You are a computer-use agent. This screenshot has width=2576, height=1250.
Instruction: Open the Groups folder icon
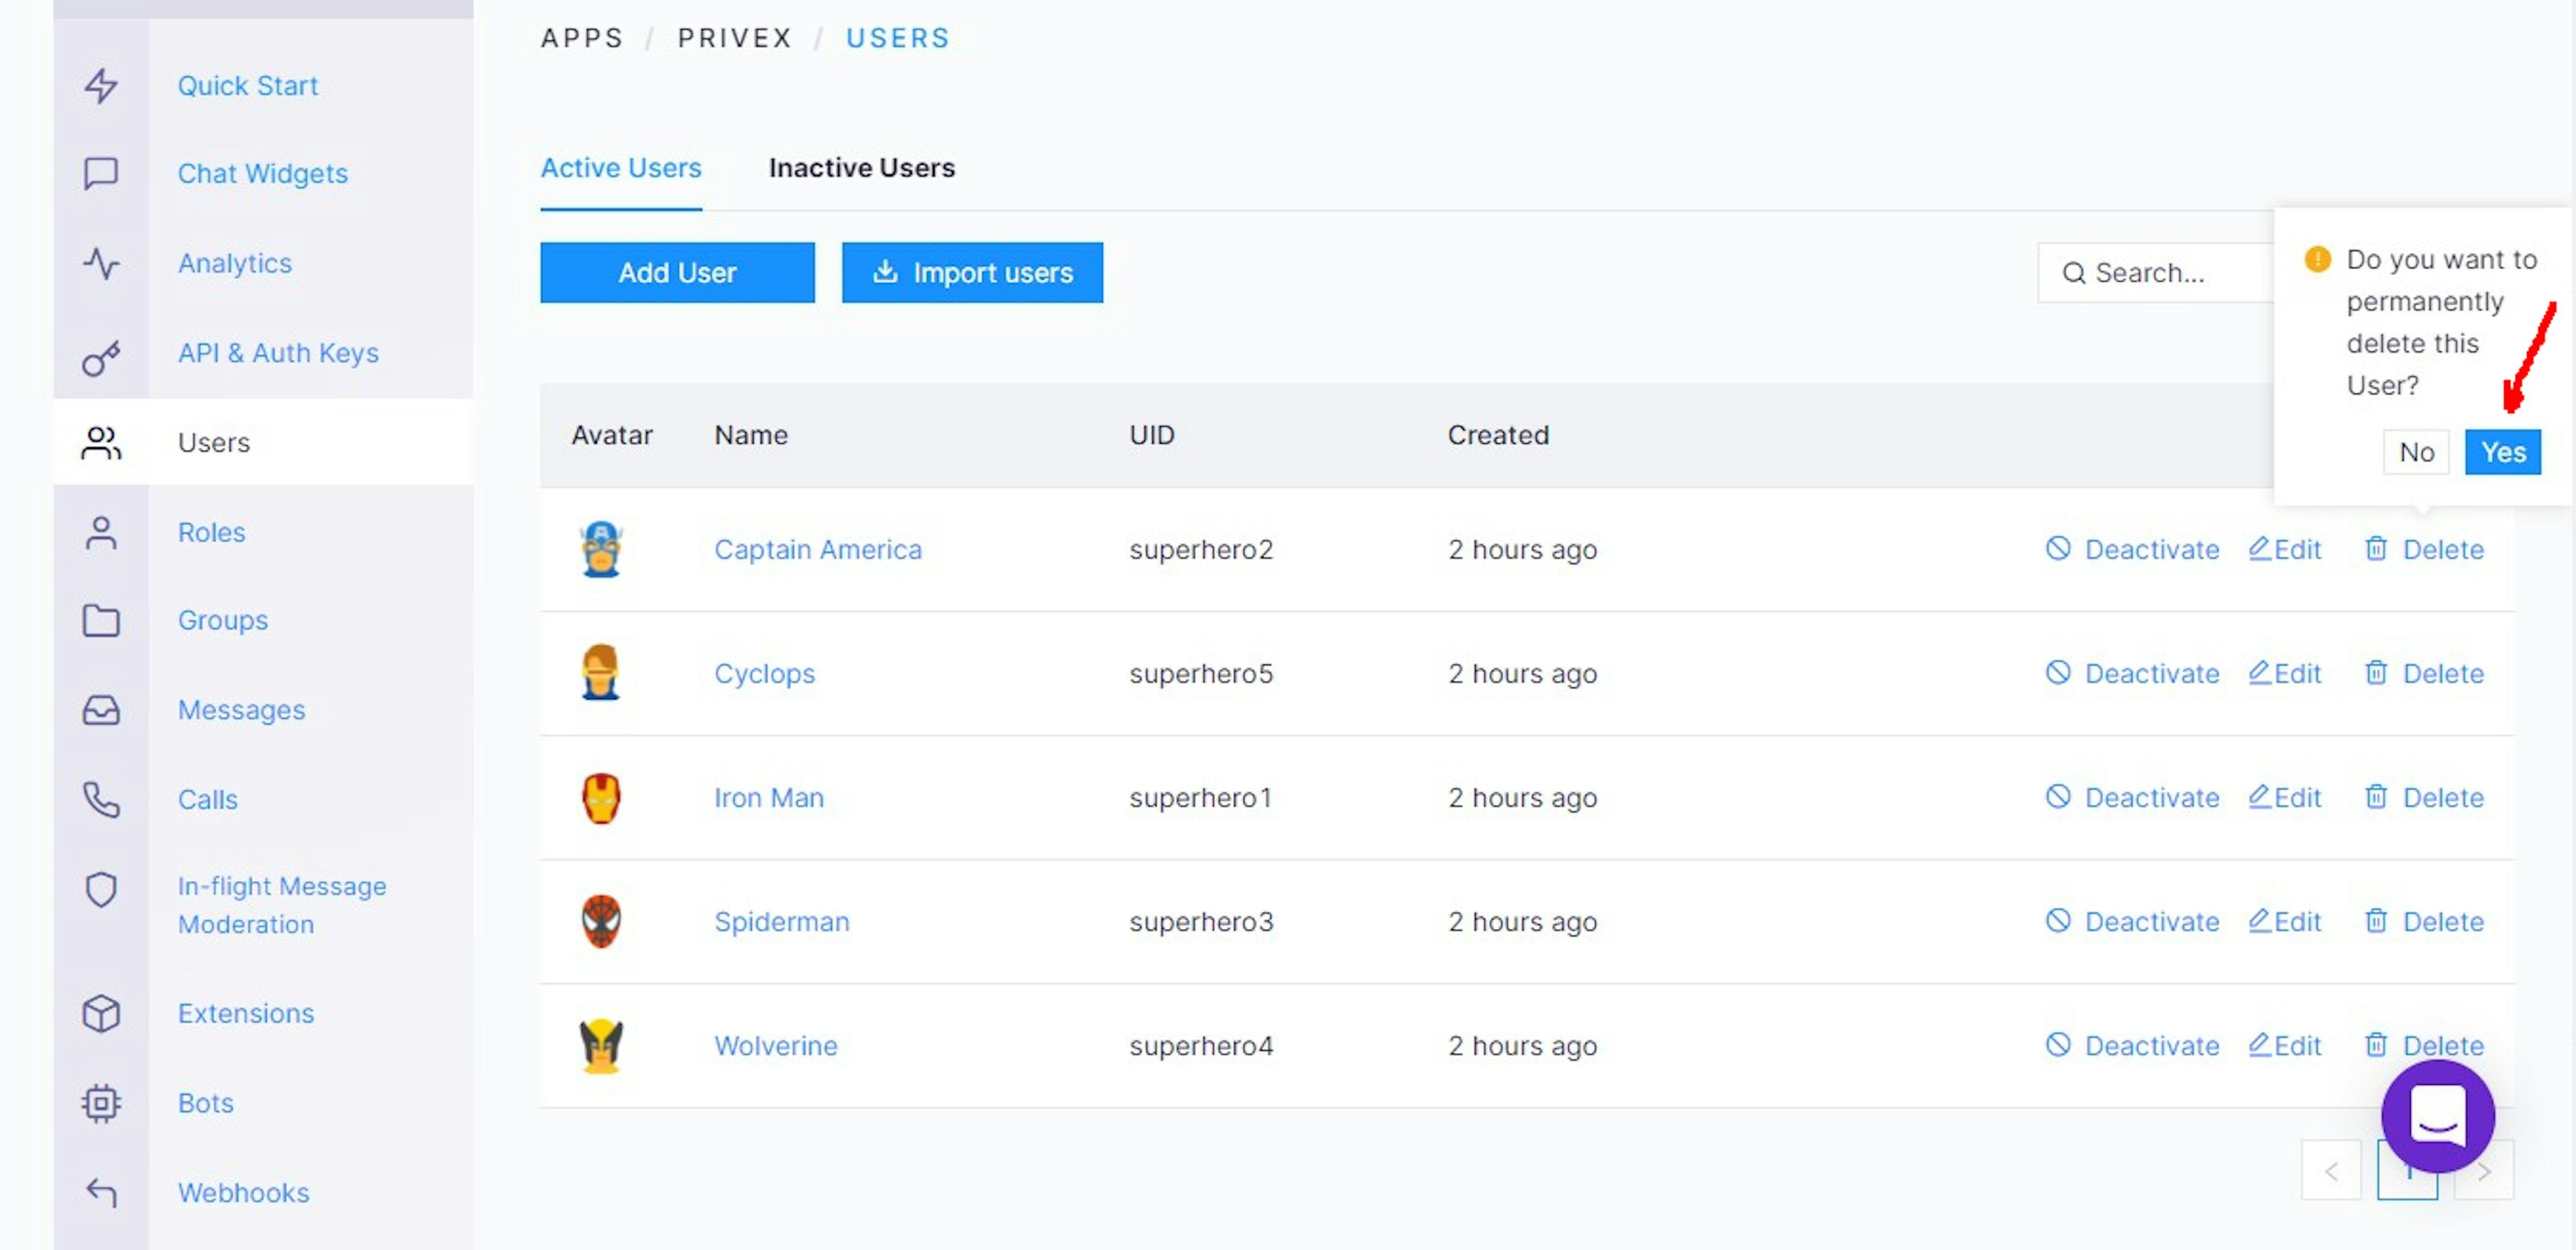click(101, 621)
